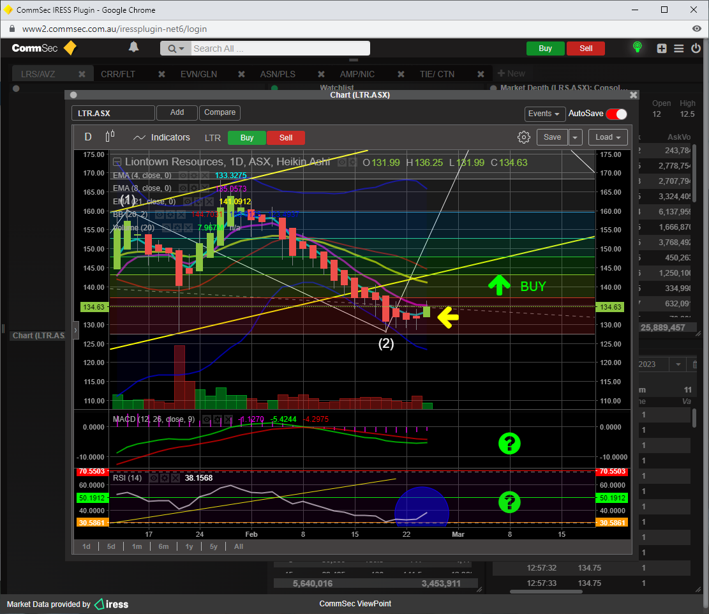
Task: Toggle the AutoSave switch
Action: tap(616, 114)
